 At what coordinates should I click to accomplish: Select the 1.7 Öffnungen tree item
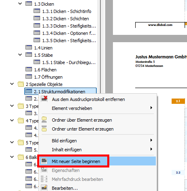(x=48, y=77)
